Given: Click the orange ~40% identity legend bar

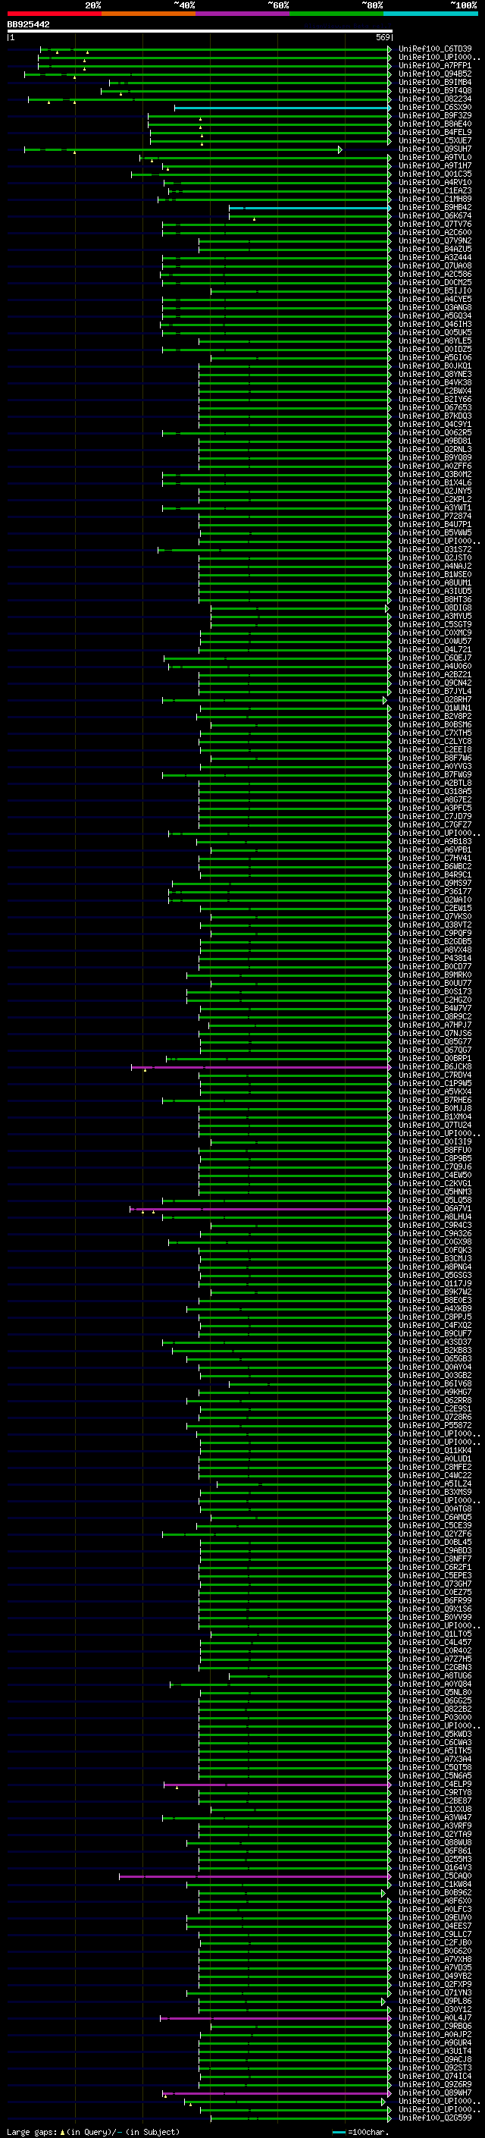Looking at the screenshot, I should point(149,14).
